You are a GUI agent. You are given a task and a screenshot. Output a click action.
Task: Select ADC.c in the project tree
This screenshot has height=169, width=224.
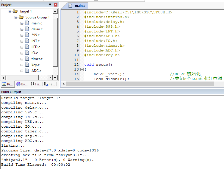[36, 71]
